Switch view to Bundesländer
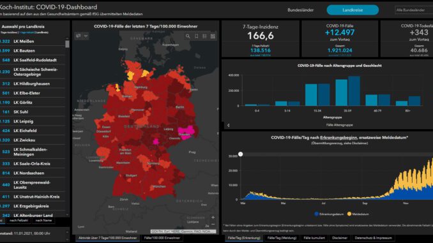The image size is (433, 243). click(300, 10)
